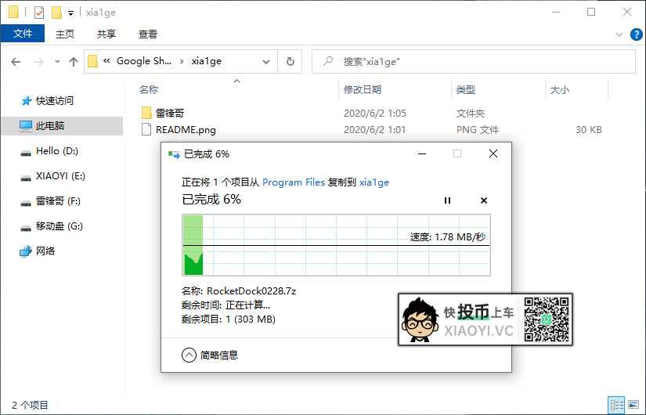Click the properties quick access icon
The image size is (646, 415).
click(x=38, y=13)
